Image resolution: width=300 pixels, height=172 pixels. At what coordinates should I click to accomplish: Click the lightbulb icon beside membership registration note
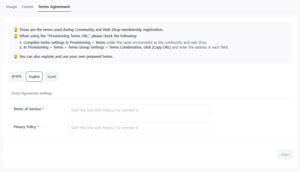click(x=16, y=30)
